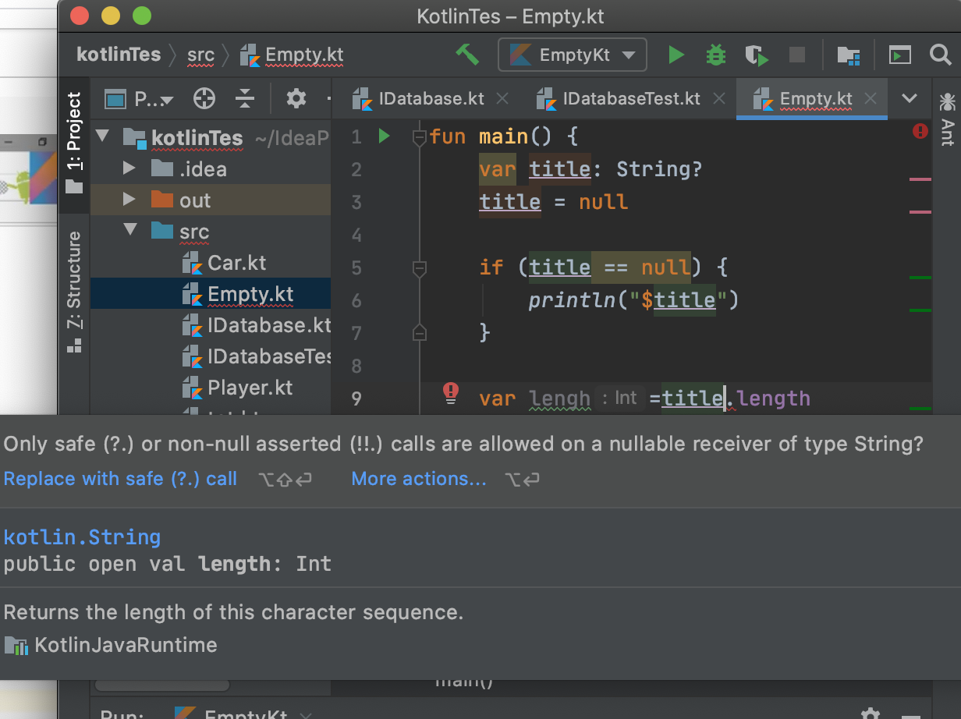
Task: Click locate-in-project crosshair icon
Action: 204,99
